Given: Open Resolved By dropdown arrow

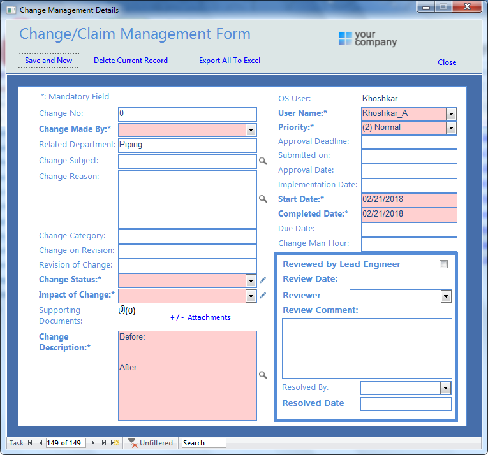Looking at the screenshot, I should click(x=445, y=388).
